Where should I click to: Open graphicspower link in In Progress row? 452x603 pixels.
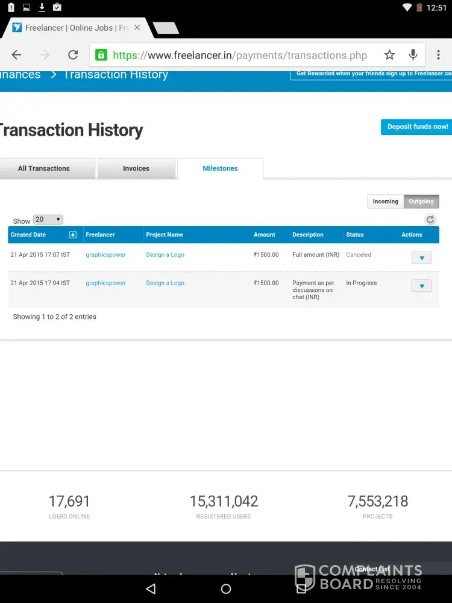click(105, 283)
